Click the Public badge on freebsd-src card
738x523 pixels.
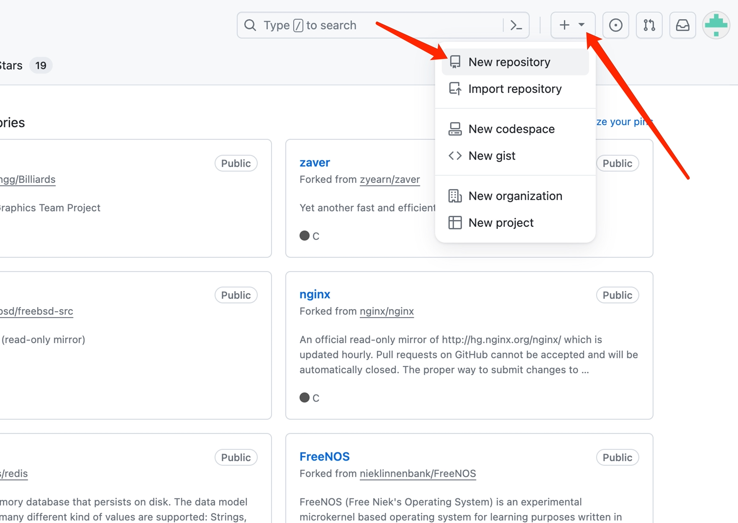click(236, 295)
